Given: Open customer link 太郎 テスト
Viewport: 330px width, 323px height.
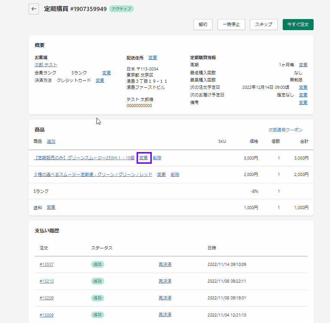Looking at the screenshot, I should point(46,65).
